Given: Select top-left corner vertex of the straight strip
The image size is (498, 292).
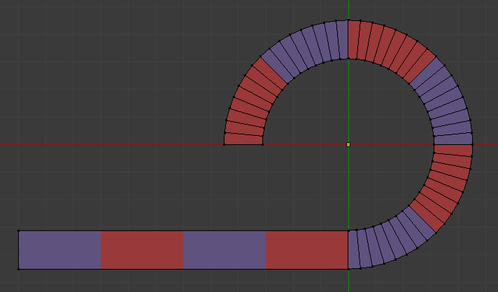Looking at the screenshot, I should point(18,231).
